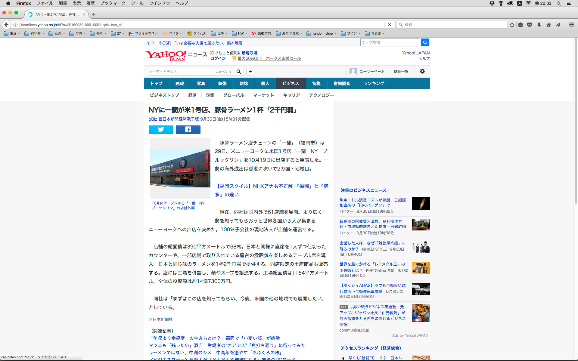
Task: Share article via Facebook button
Action: pos(188,130)
